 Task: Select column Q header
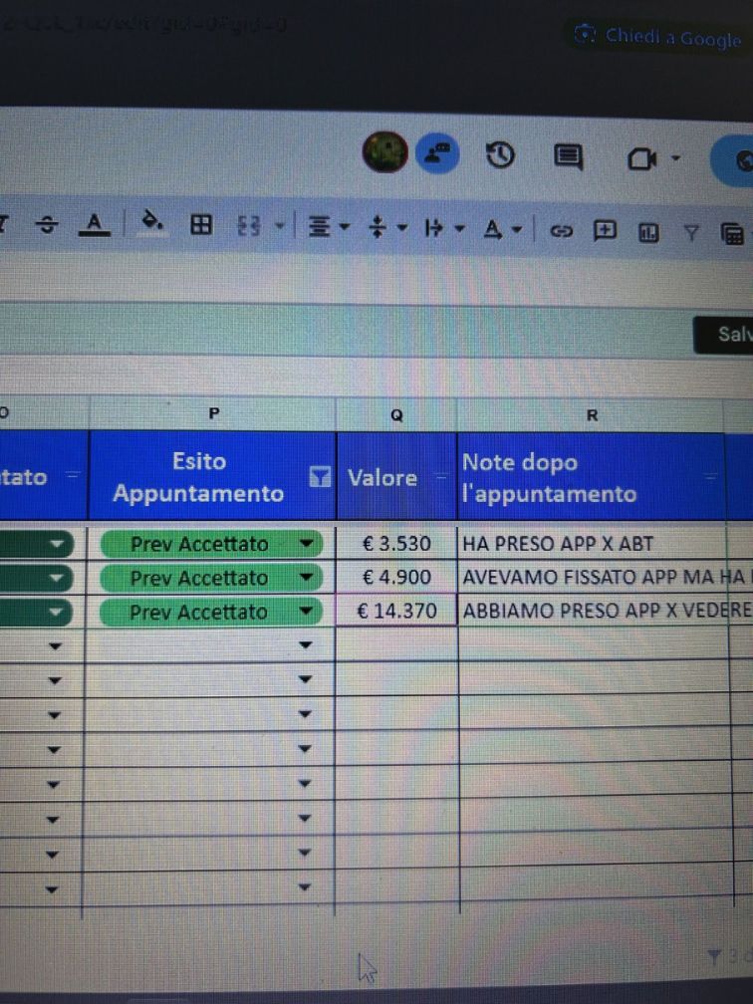[397, 415]
